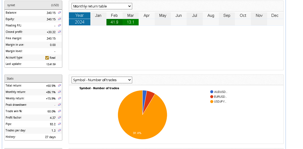Click the USDJPY orange legend swatch

pos(212,101)
